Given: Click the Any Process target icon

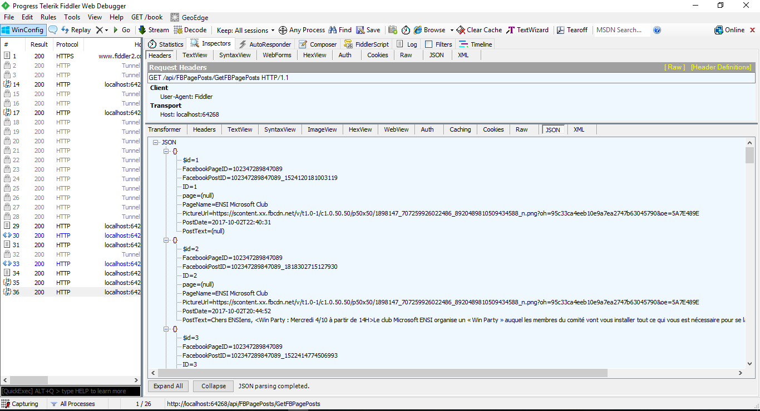Looking at the screenshot, I should [283, 30].
